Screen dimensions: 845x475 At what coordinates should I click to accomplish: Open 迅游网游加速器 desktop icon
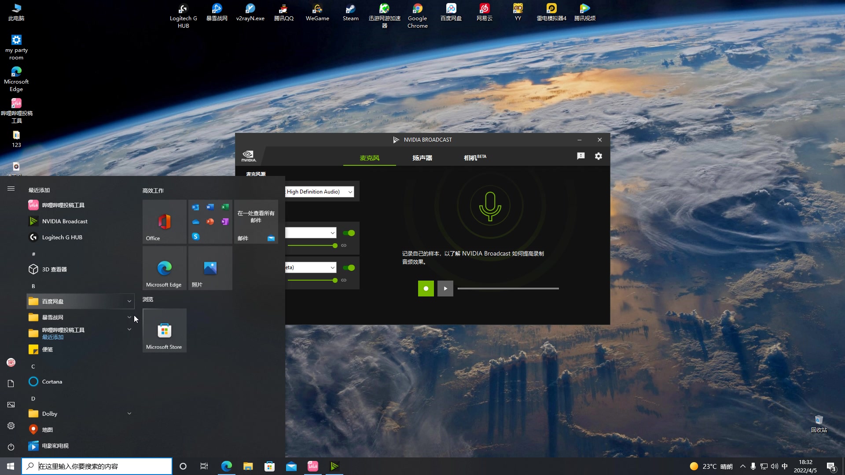coord(384,16)
